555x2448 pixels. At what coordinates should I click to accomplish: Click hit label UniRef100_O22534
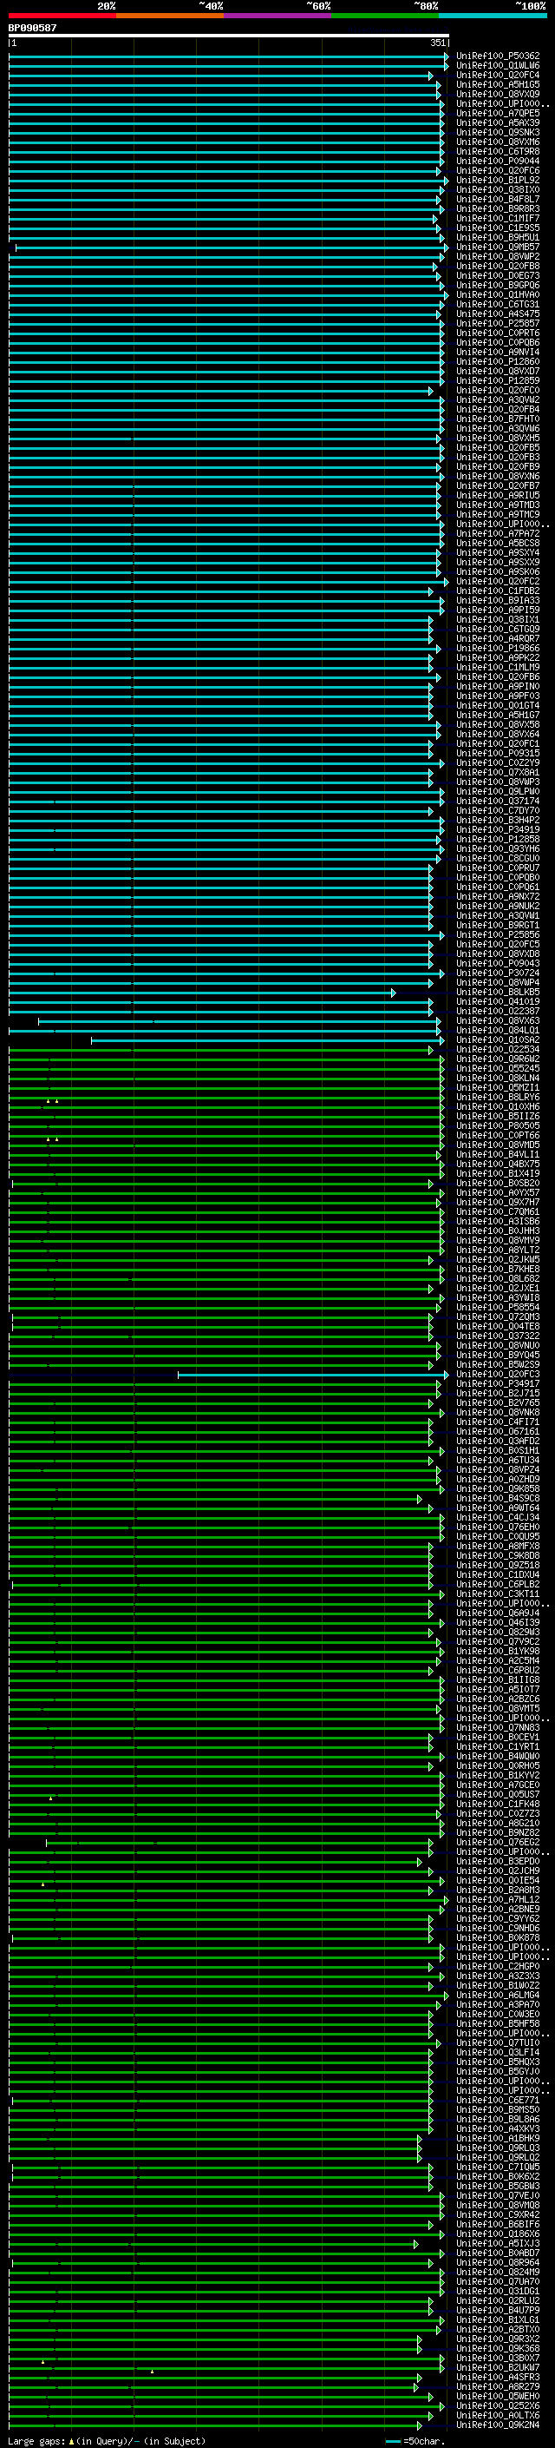pyautogui.click(x=498, y=1050)
